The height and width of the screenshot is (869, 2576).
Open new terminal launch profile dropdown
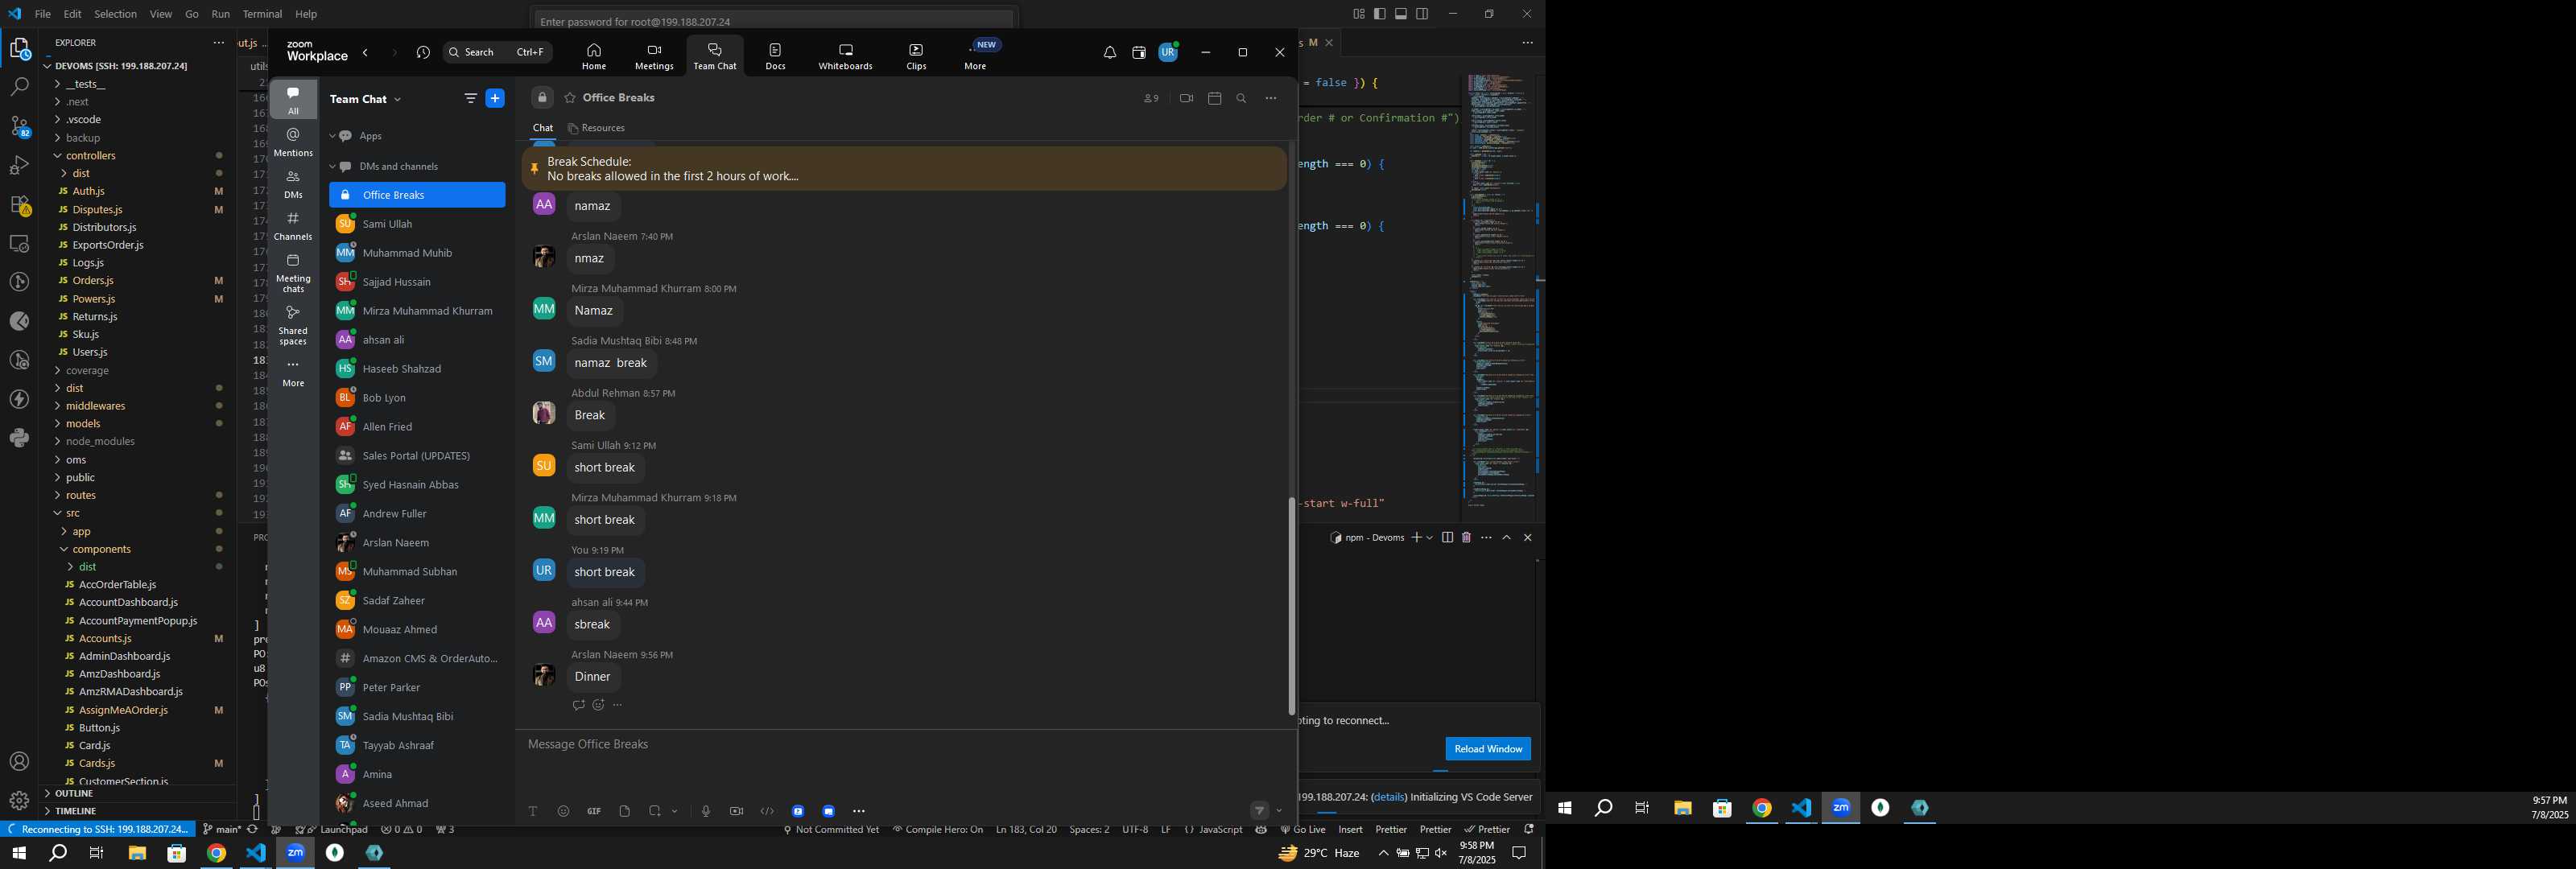click(1430, 538)
